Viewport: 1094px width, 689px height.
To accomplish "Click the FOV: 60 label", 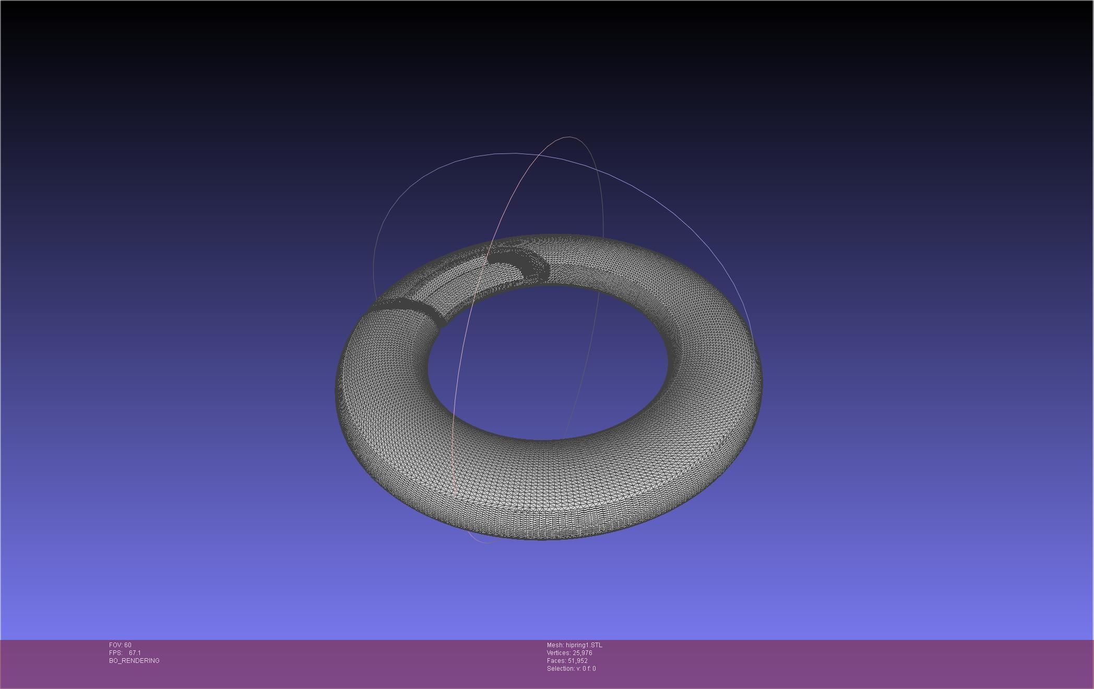I will coord(120,645).
